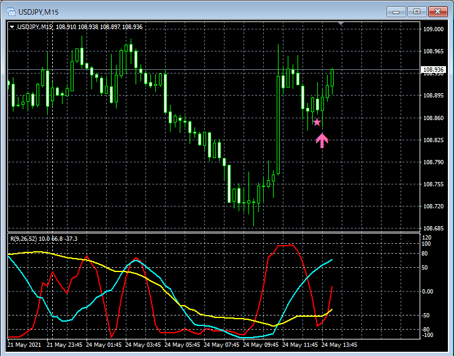The height and width of the screenshot is (356, 454).
Task: Click the indicator scale value 120
Action: pyautogui.click(x=427, y=237)
